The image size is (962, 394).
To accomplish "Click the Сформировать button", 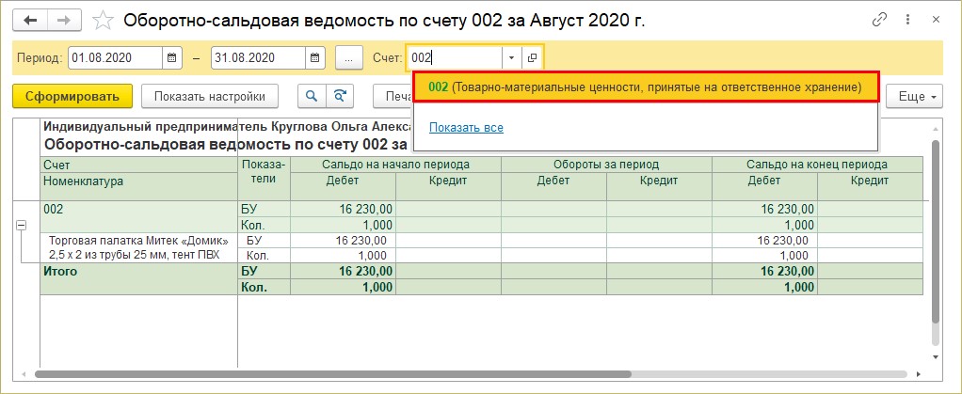I will 72,96.
